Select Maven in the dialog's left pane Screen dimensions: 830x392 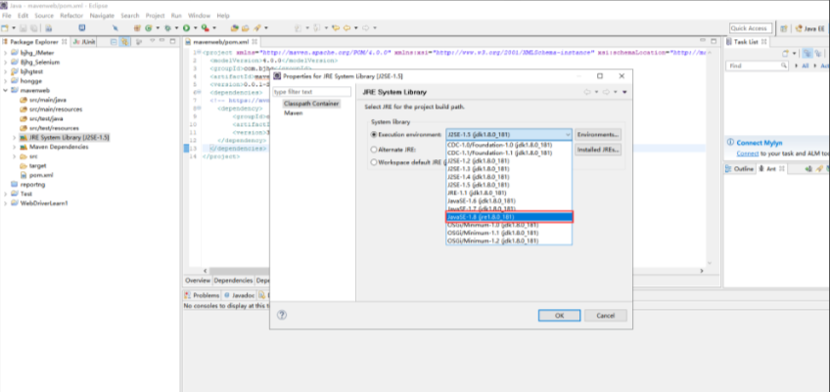click(294, 113)
